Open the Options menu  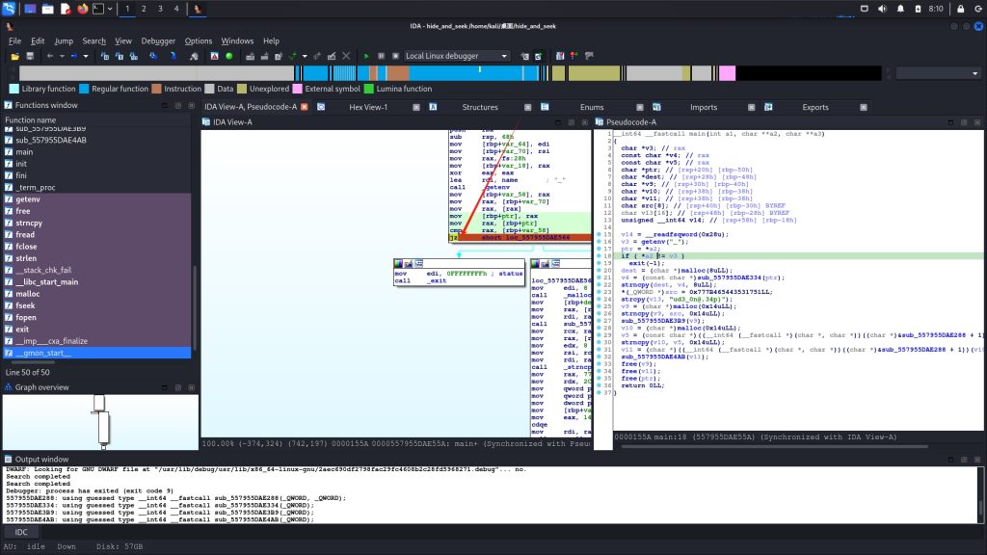click(x=199, y=40)
